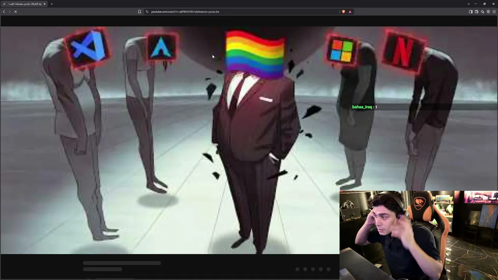
Task: Go back using the browser back arrow
Action: [x=4, y=12]
